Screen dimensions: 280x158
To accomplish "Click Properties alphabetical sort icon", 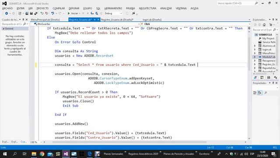I will pyautogui.click(x=260, y=93).
